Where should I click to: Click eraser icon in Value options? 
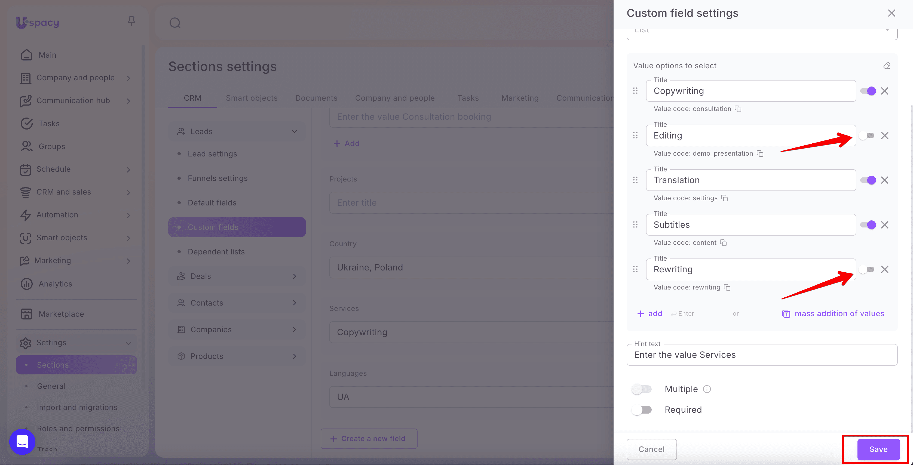[887, 66]
